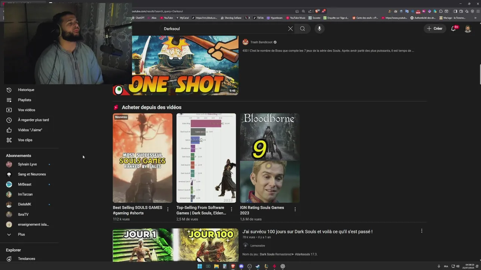The height and width of the screenshot is (270, 481).
Task: Open the Sourate bookmark
Action: 315,18
